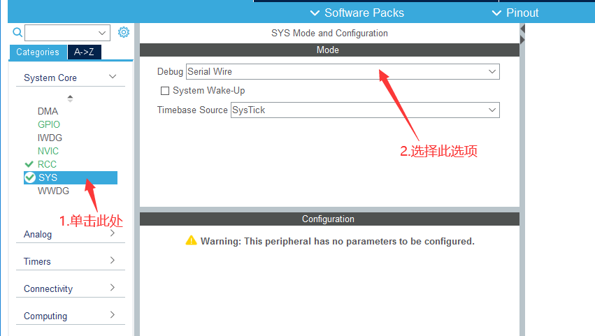Click the list sort arrows icon
This screenshot has width=595, height=336.
[x=70, y=98]
